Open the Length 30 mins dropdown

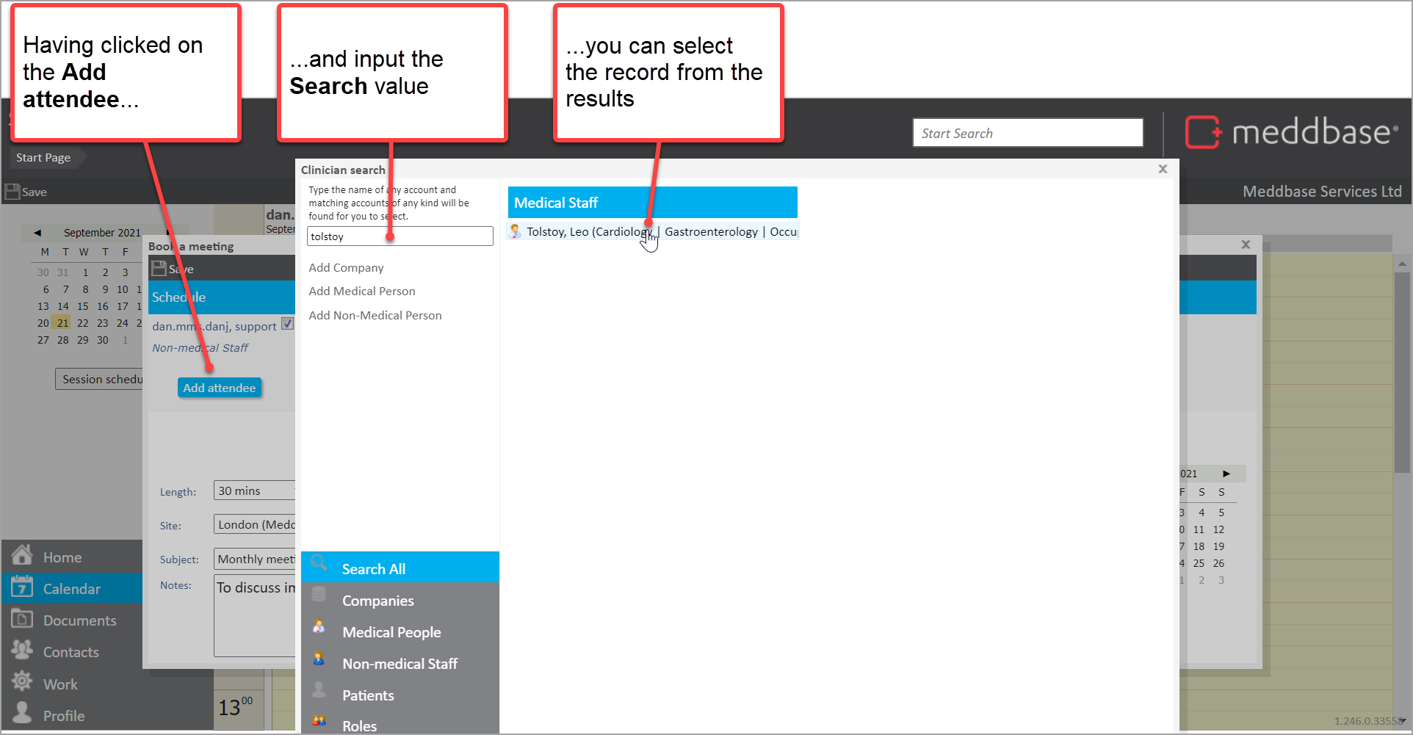pos(255,490)
